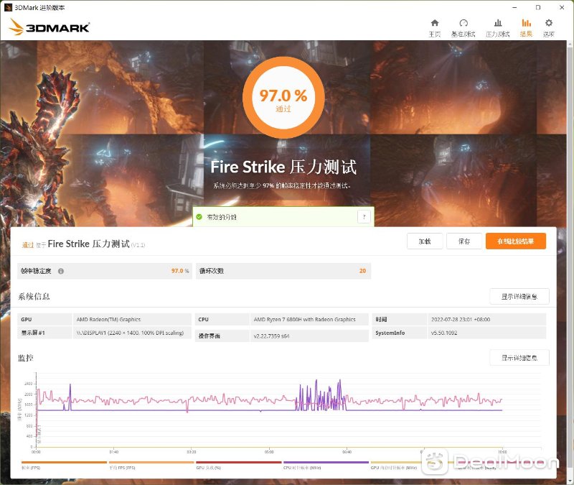
Task: Click the 97.0 % score circle
Action: (283, 98)
